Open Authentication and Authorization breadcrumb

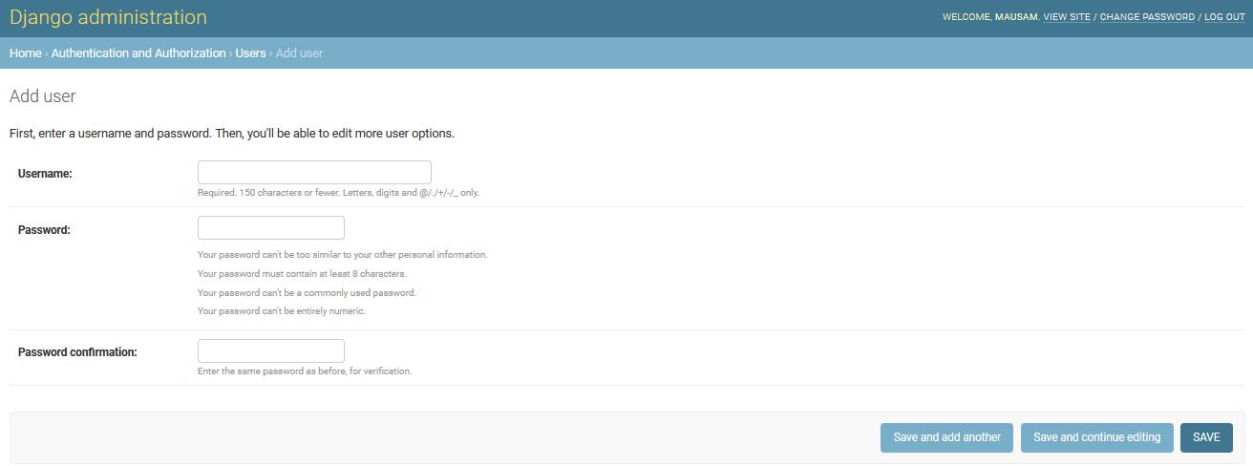pyautogui.click(x=138, y=53)
